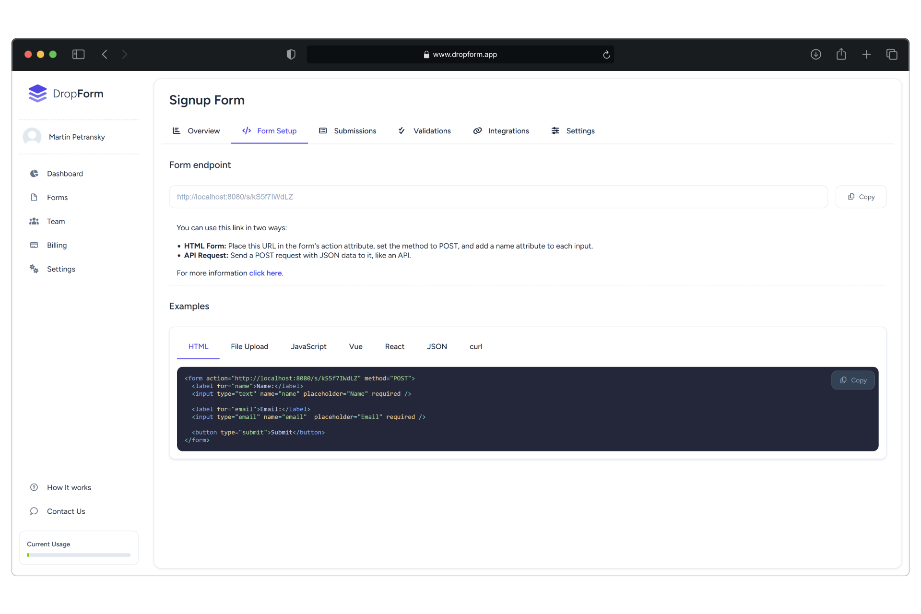The height and width of the screenshot is (614, 921).
Task: Toggle the browser sidebar panel icon
Action: [78, 54]
